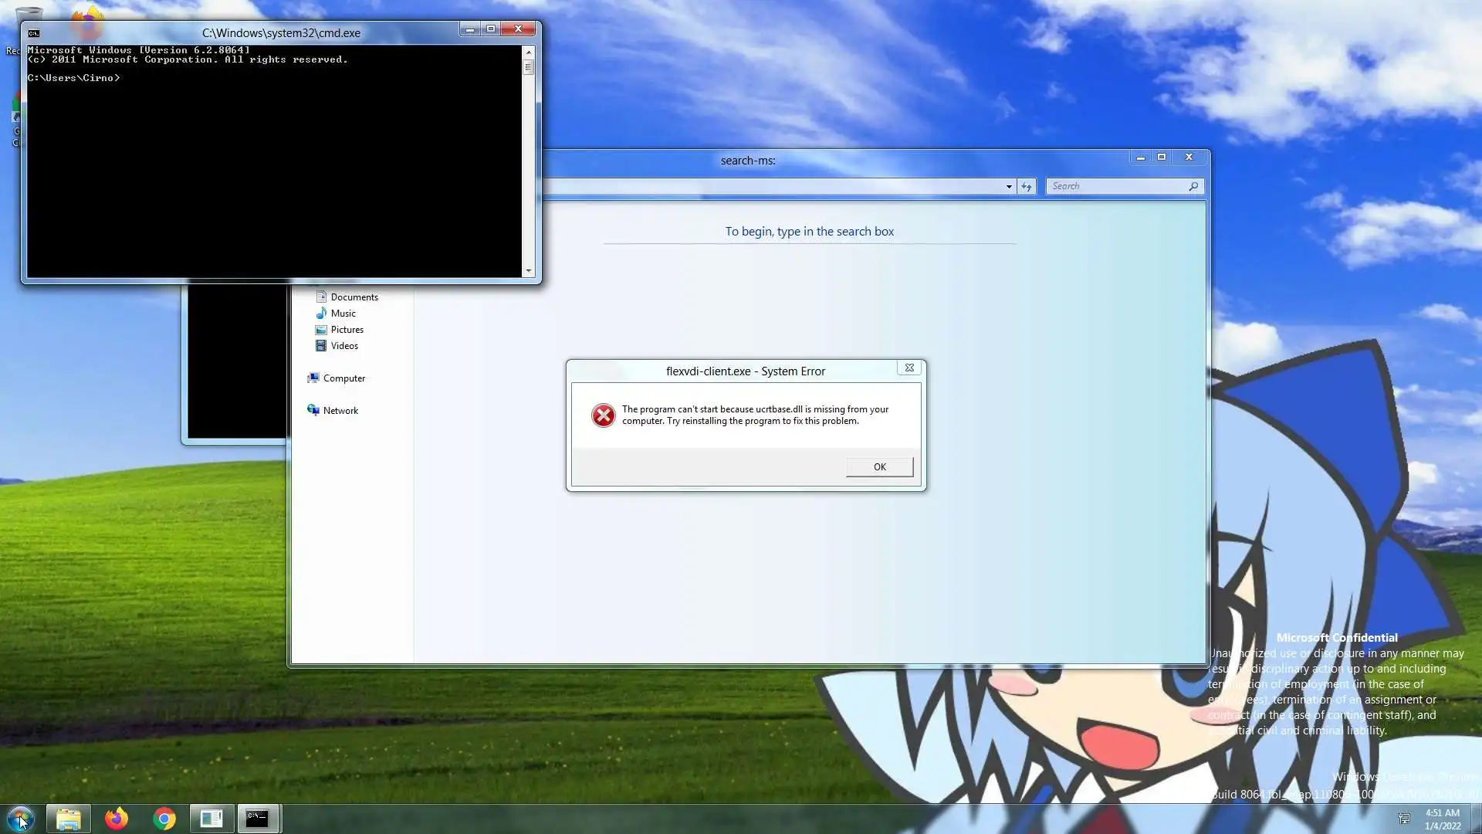
Task: Select Documents in navigation pane
Action: coord(354,297)
